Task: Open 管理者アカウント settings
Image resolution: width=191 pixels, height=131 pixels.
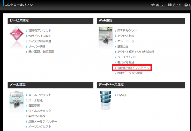Action: (x=40, y=30)
